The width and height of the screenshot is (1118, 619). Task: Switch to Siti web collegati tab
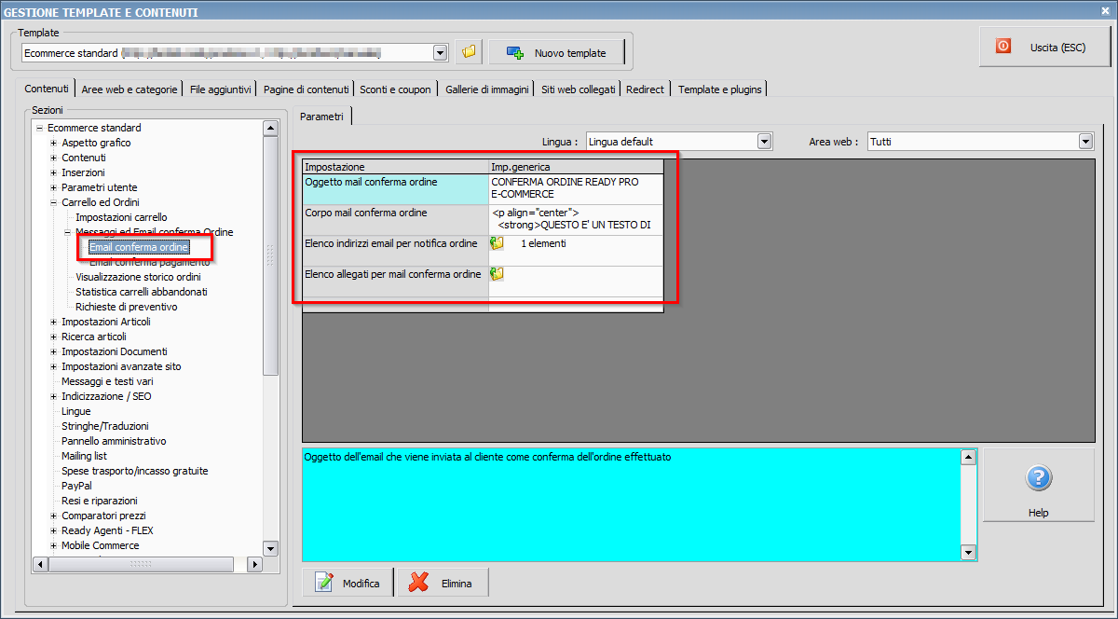point(578,89)
